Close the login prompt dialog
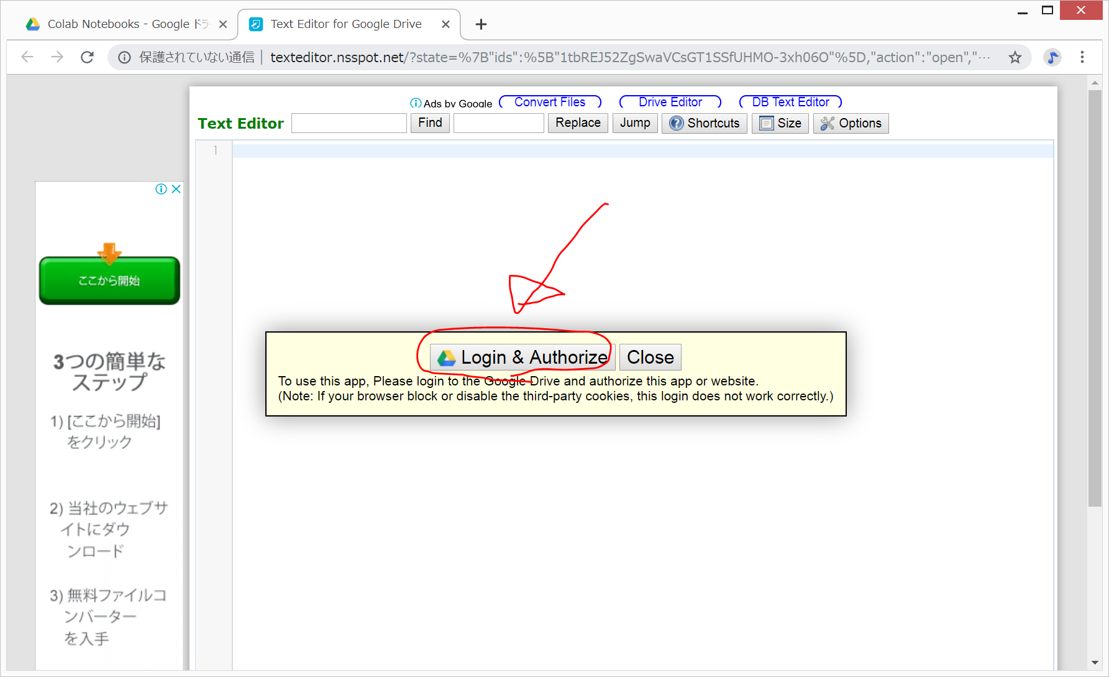 pyautogui.click(x=650, y=357)
